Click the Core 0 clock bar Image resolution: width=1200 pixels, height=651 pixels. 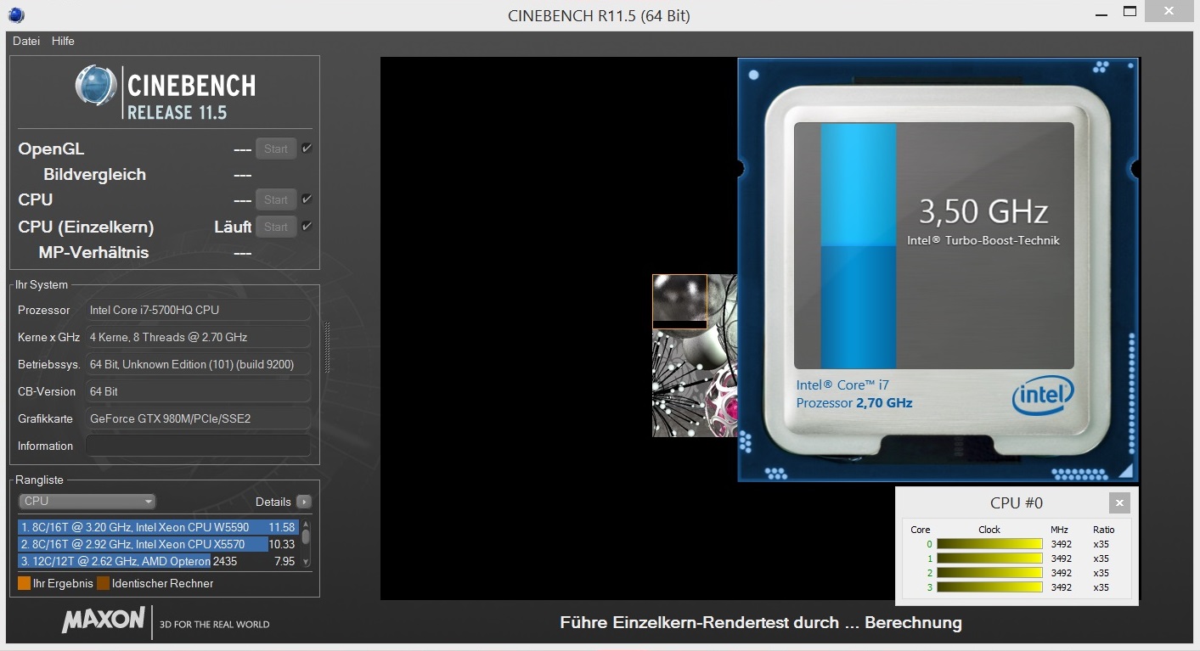pyautogui.click(x=989, y=544)
